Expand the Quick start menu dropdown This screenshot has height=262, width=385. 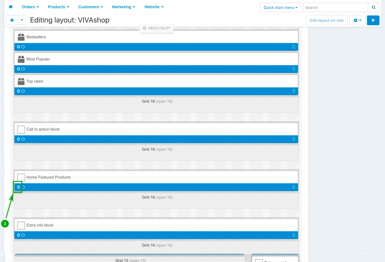(280, 8)
